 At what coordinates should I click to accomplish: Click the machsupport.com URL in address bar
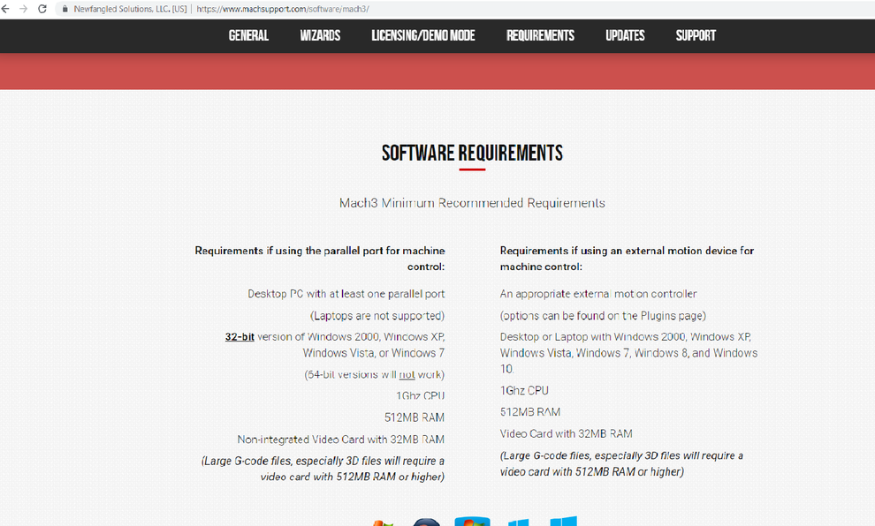click(x=283, y=9)
